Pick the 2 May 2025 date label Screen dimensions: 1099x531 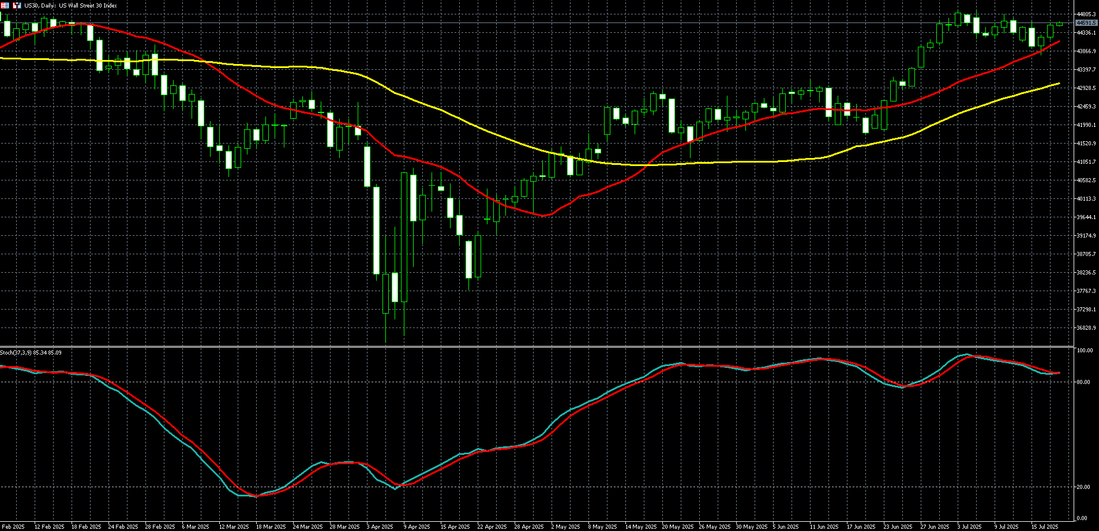point(565,527)
